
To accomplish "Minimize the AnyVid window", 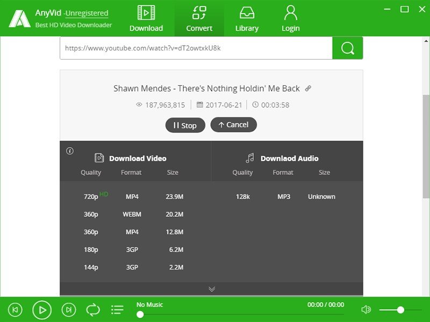I will pos(387,9).
